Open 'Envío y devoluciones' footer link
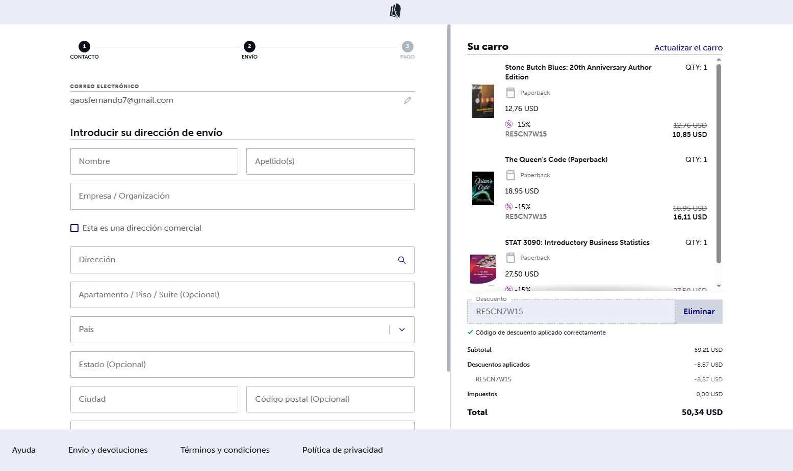Screen dimensions: 793x471 108,450
